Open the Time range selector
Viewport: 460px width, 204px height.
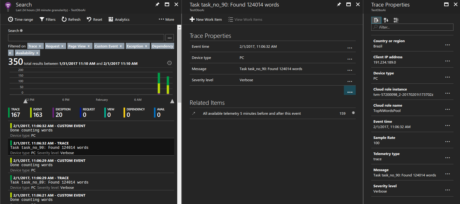point(20,19)
